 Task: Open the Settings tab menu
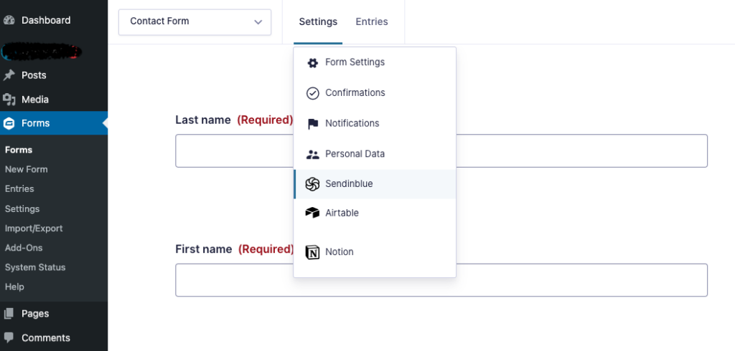317,21
